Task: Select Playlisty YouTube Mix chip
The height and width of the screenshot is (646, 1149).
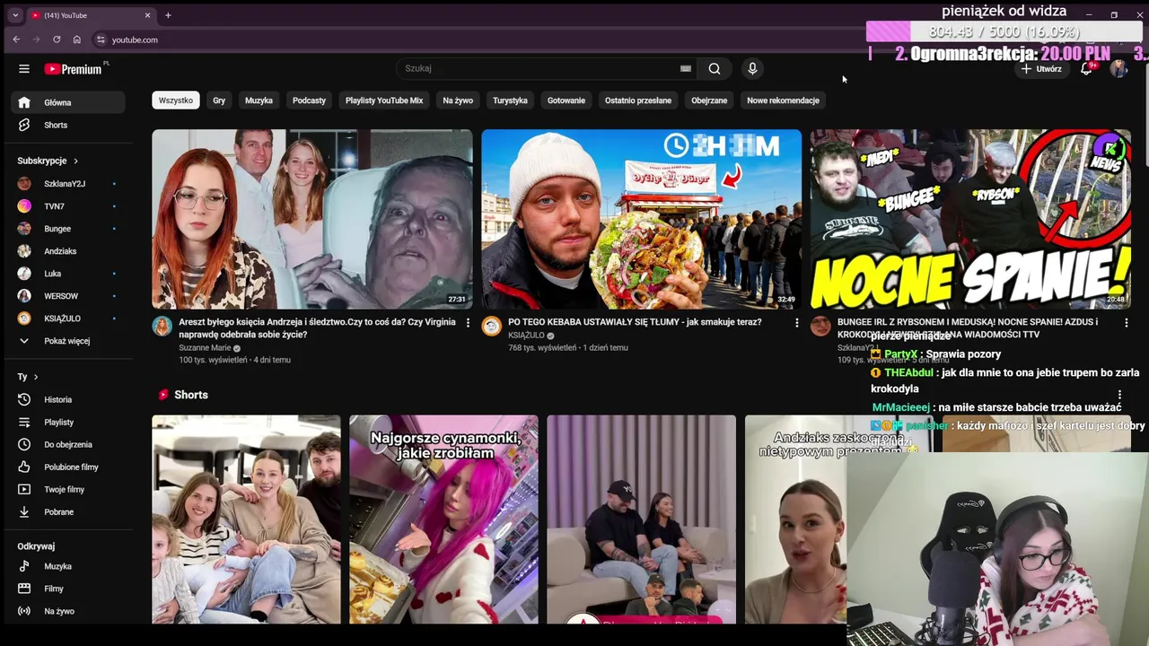Action: pyautogui.click(x=384, y=100)
